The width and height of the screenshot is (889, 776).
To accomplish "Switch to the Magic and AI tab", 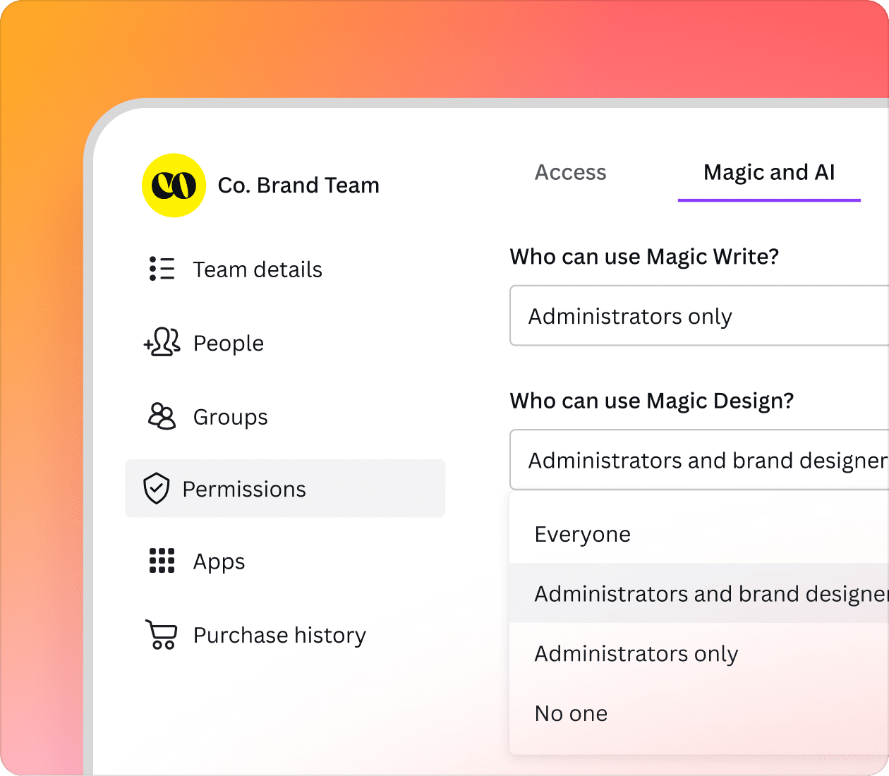I will (769, 172).
